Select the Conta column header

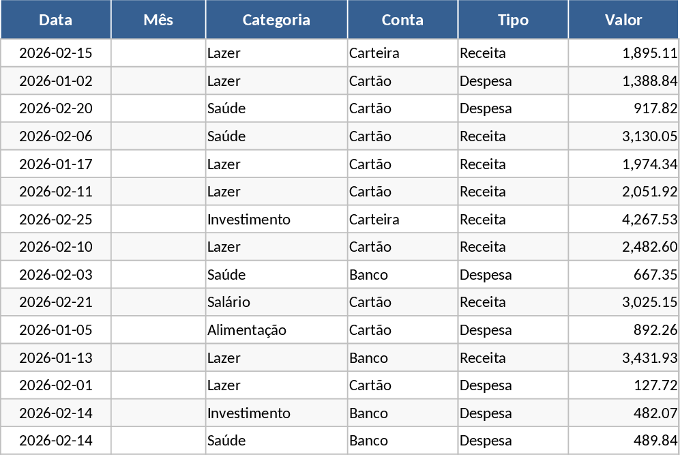tap(402, 20)
